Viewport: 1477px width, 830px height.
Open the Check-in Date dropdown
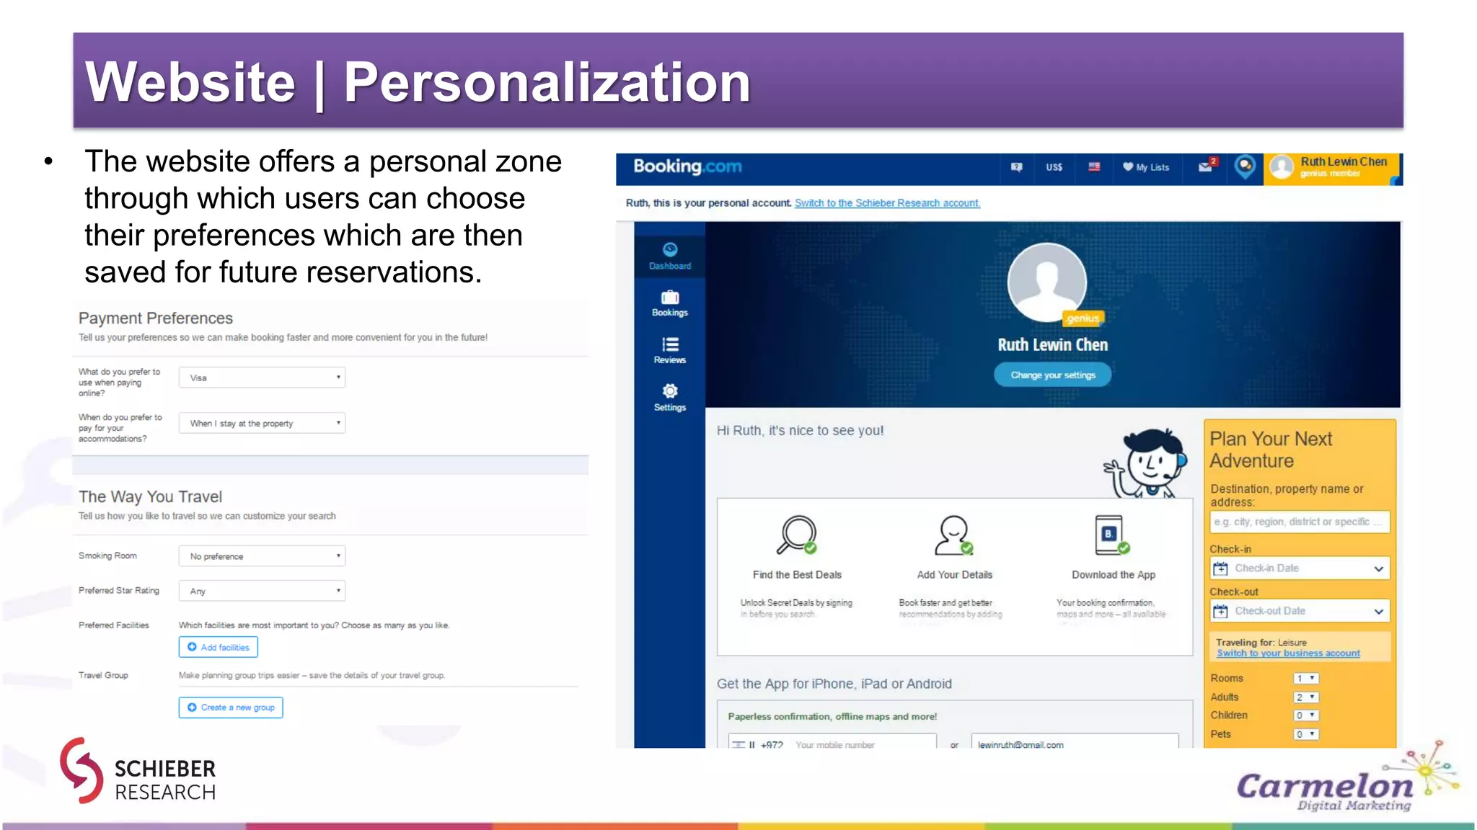(1300, 568)
